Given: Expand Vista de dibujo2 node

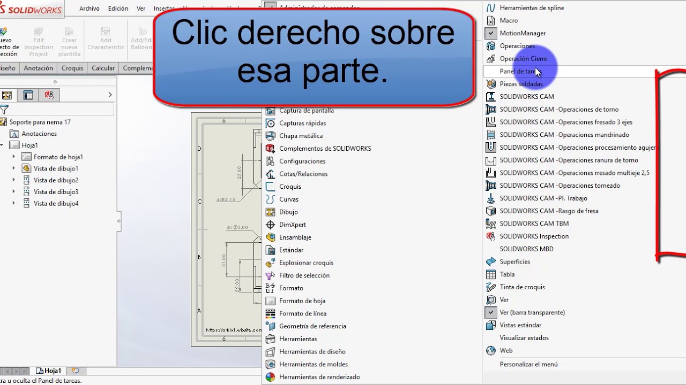Looking at the screenshot, I should tap(14, 180).
